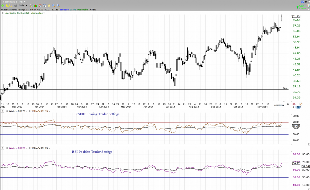310x190 pixels.
Task: Click the green plus add icon
Action: tap(3, 6)
